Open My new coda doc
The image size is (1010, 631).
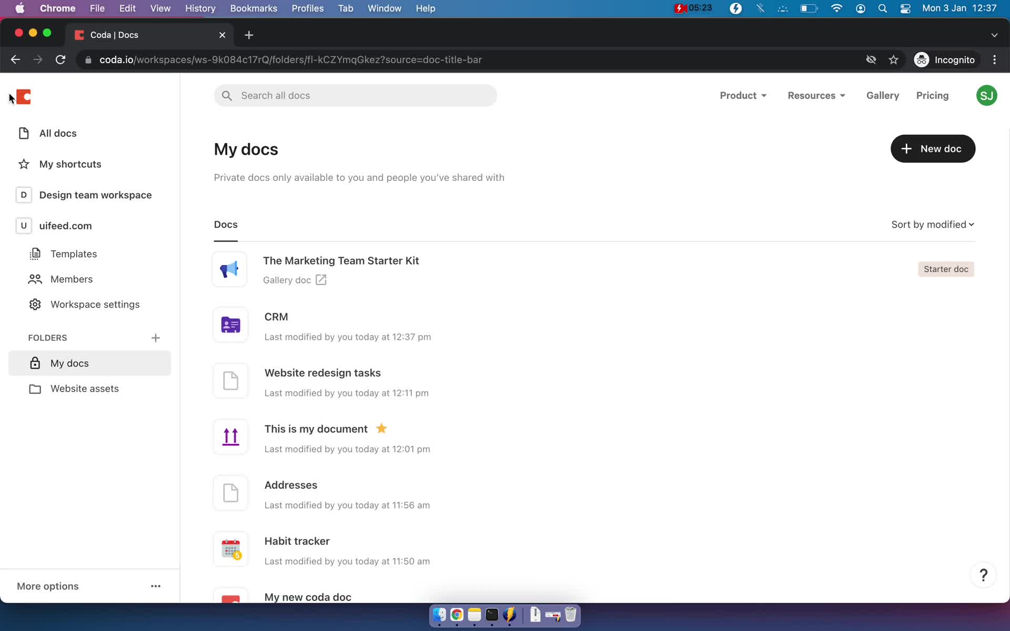coord(308,597)
